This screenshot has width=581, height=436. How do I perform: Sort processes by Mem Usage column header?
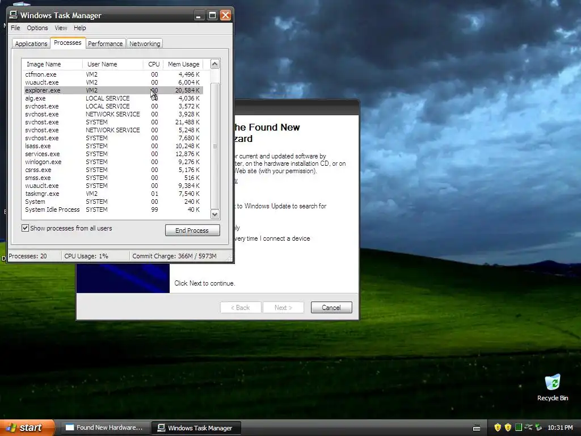183,64
